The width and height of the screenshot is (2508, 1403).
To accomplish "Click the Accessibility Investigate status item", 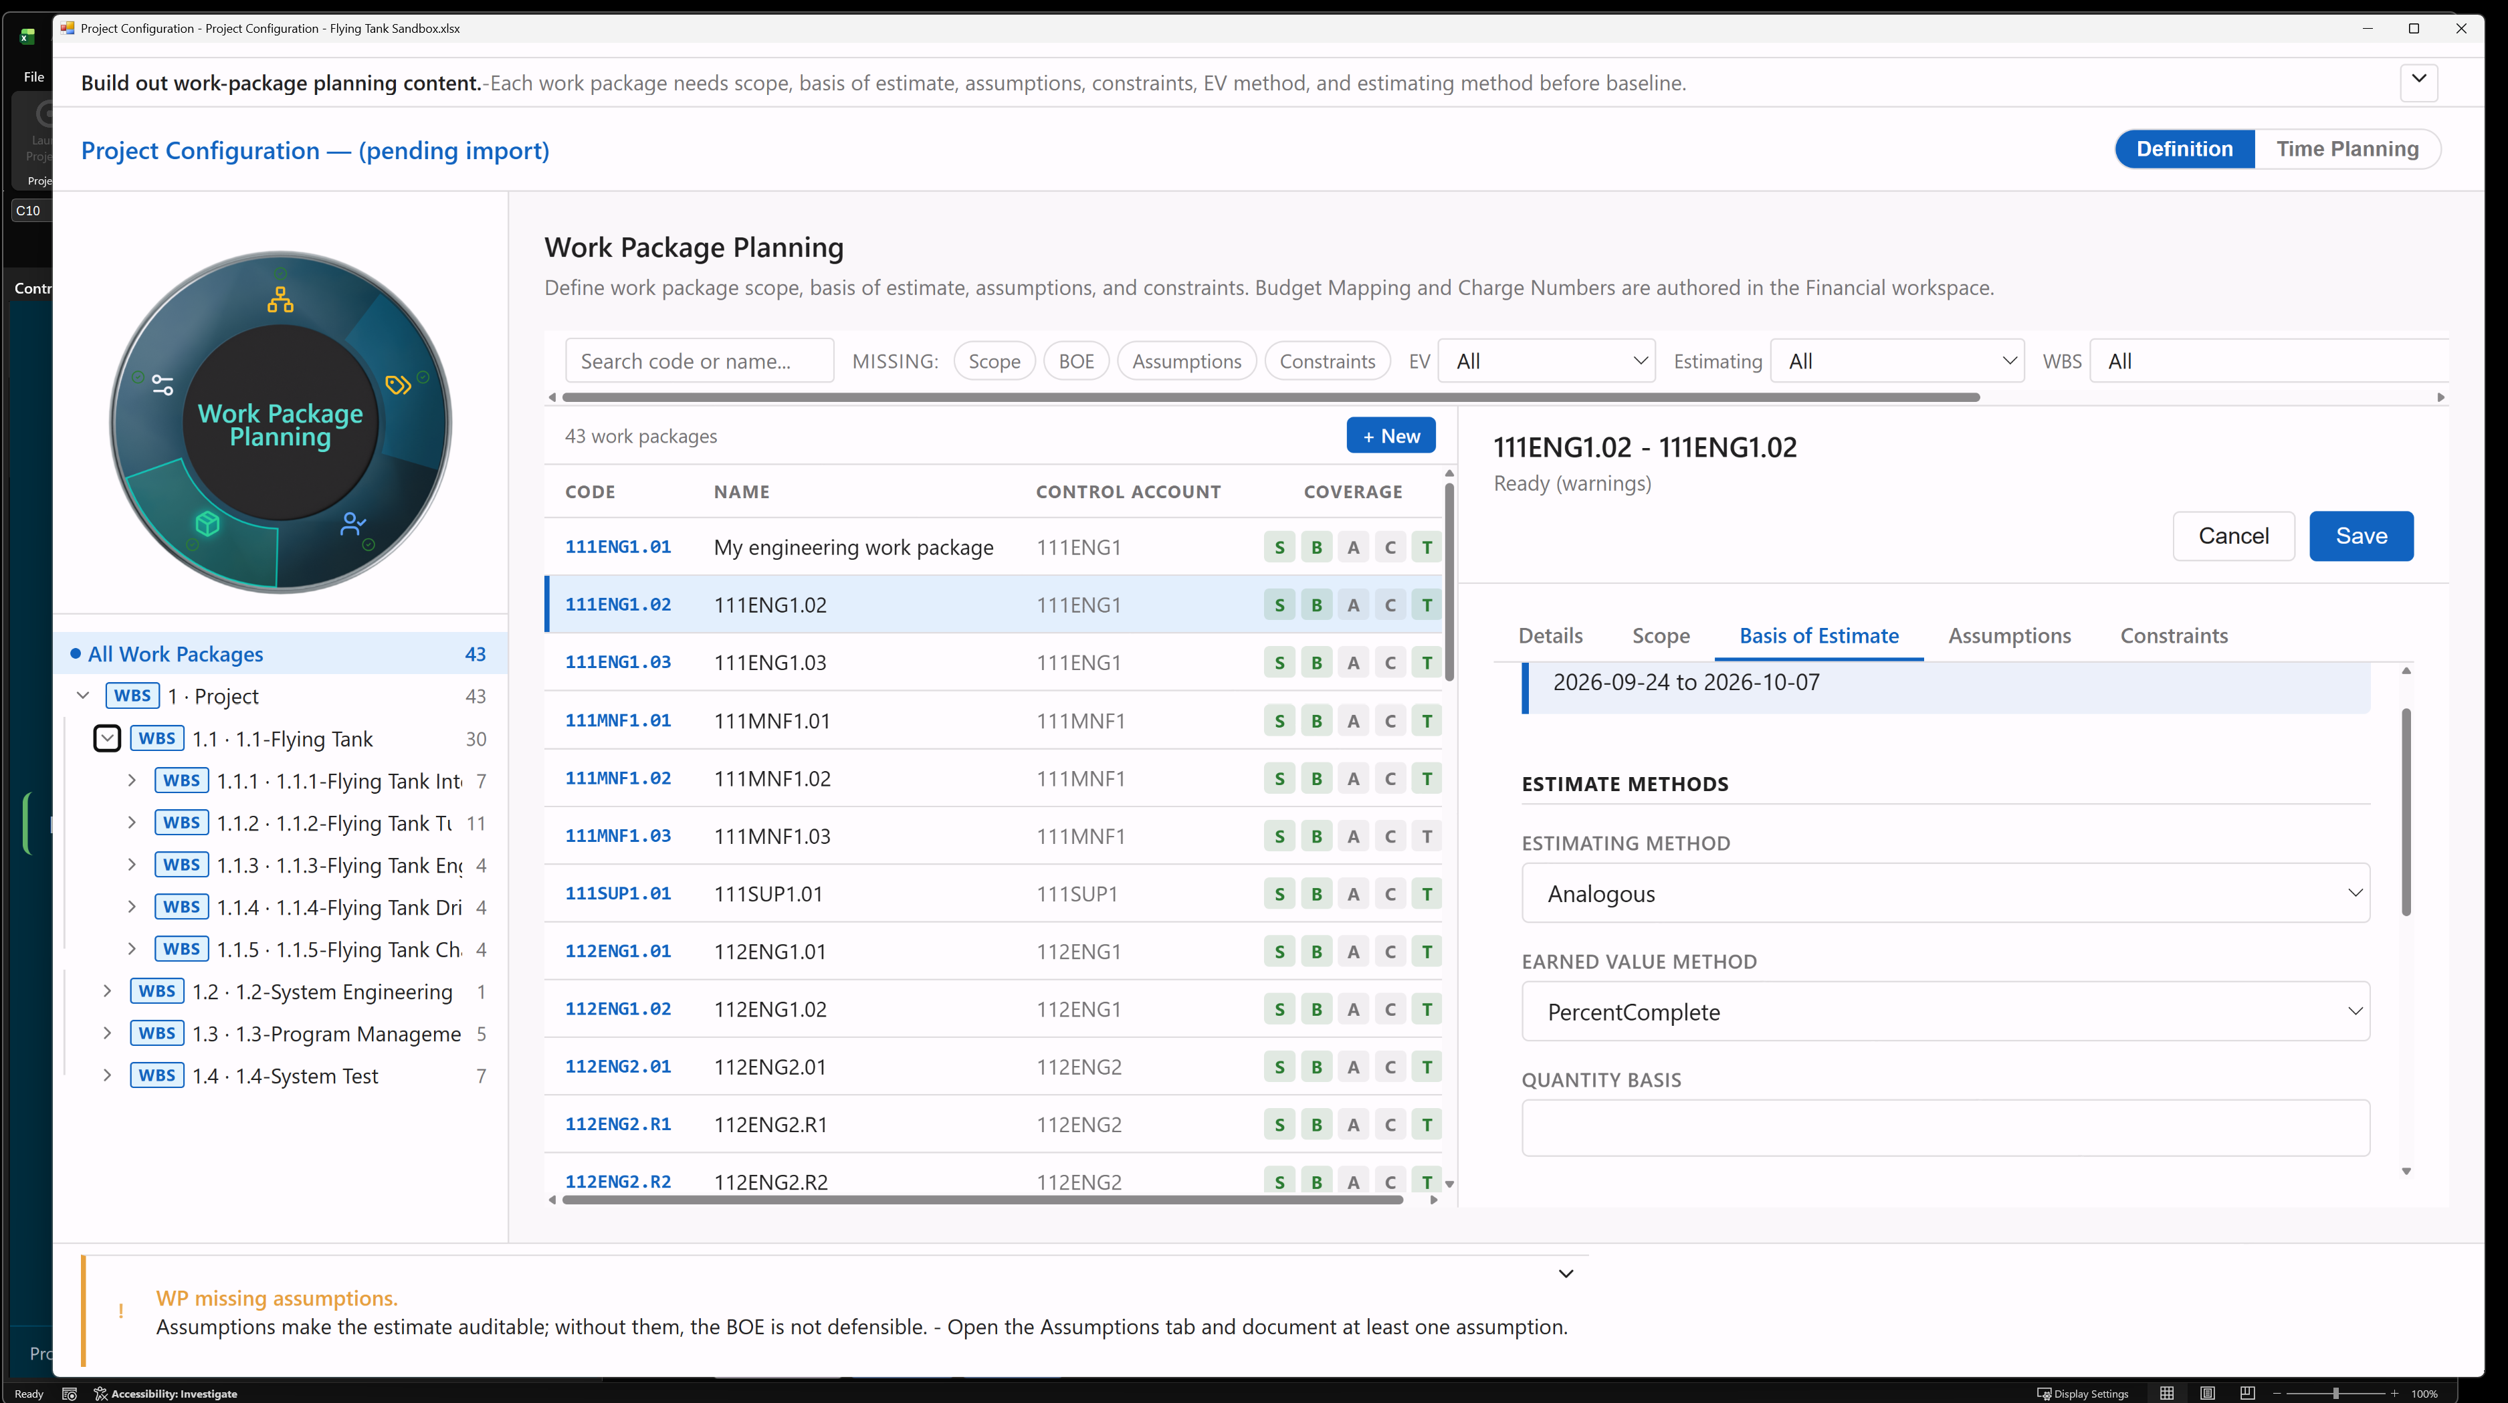I will 165,1393.
